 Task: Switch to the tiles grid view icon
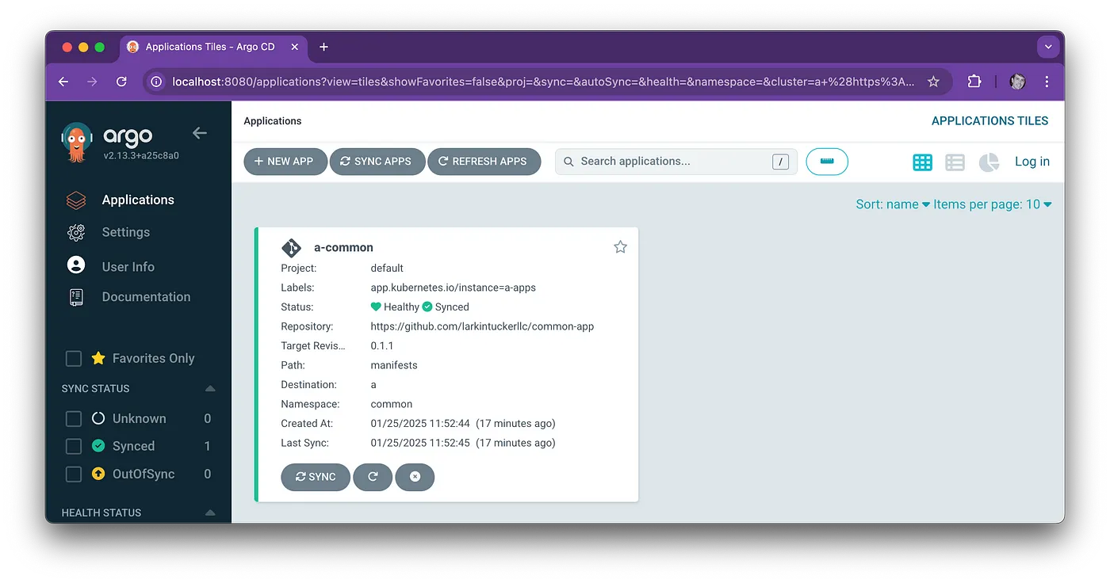click(x=922, y=162)
